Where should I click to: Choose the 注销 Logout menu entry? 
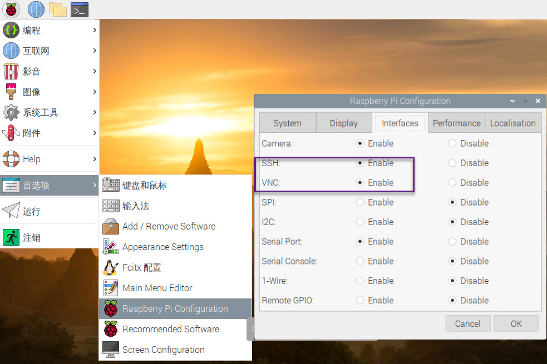click(x=50, y=237)
